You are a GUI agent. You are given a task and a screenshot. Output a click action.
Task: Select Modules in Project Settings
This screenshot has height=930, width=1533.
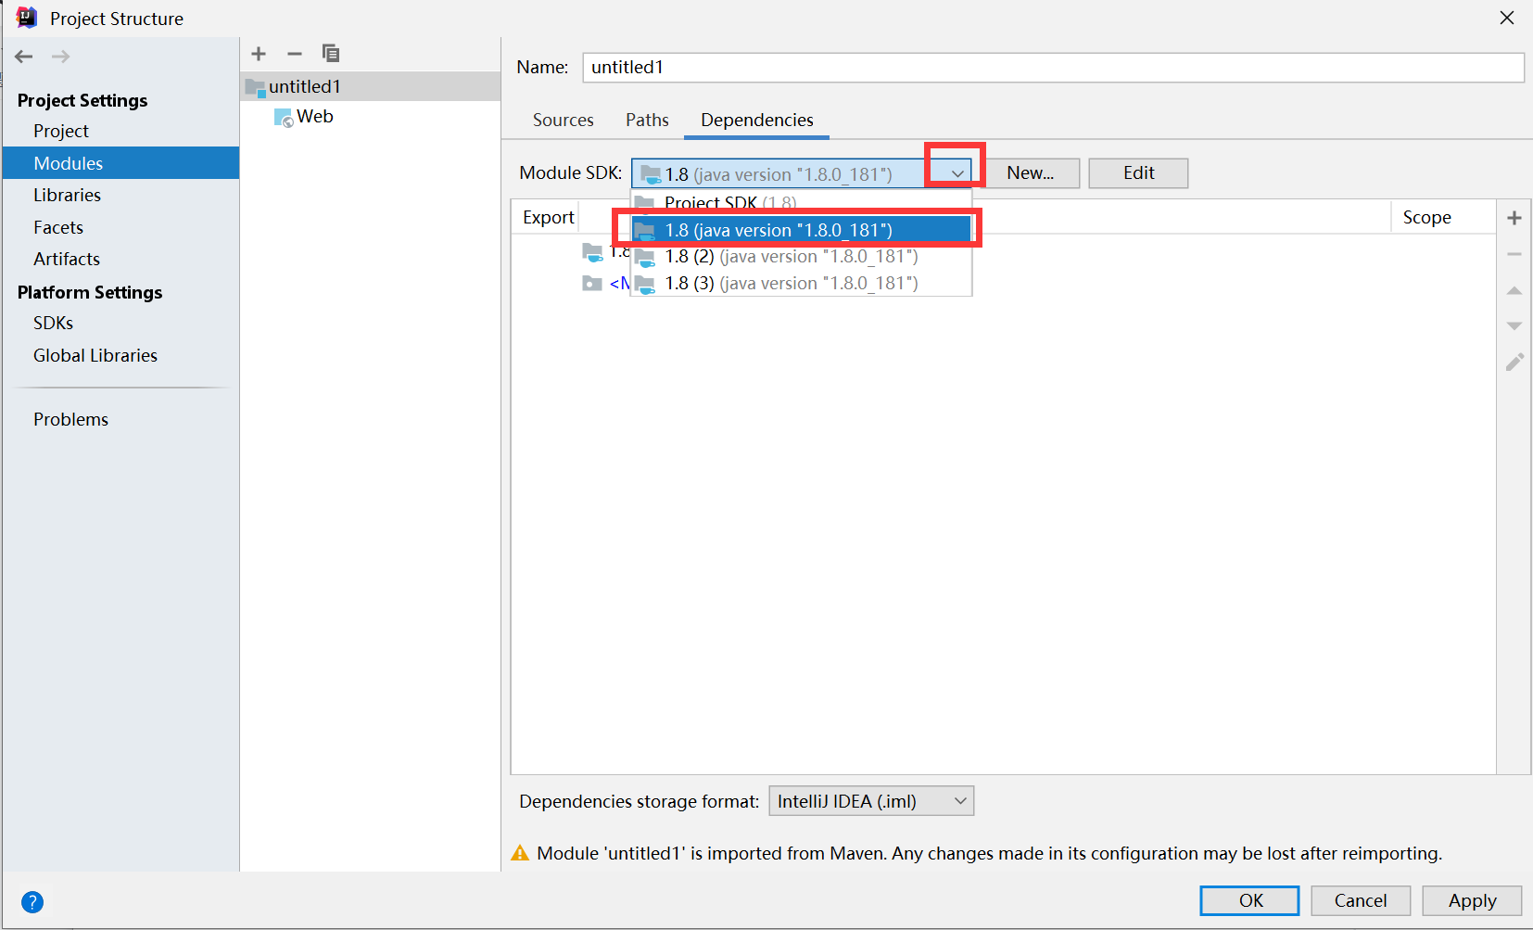point(120,163)
